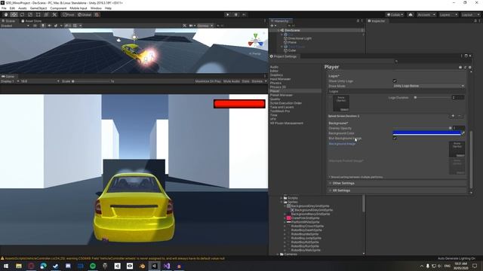
Task: Click the Game view Scale slider
Action: (x=92, y=81)
